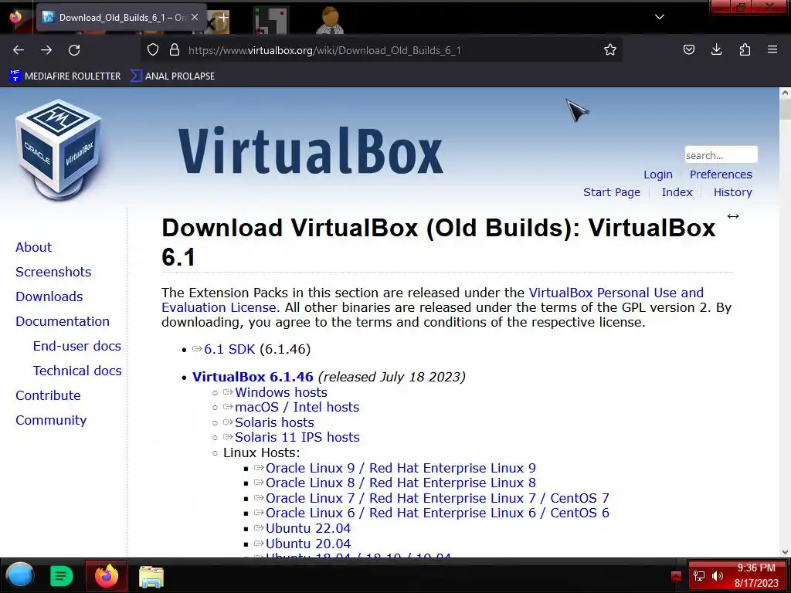Focus the VirtualBox search box
The image size is (791, 593).
click(721, 154)
